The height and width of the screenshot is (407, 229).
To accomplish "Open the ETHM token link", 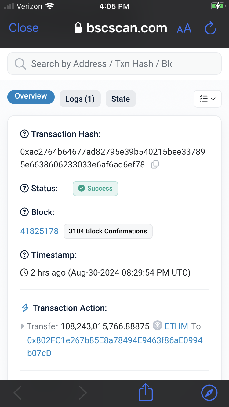I will click(x=176, y=326).
